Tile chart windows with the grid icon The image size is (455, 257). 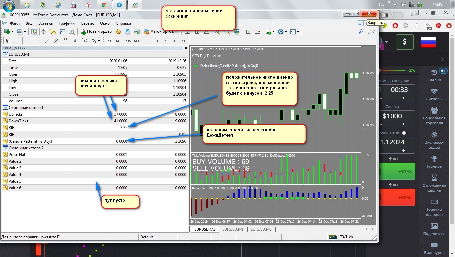[236, 32]
